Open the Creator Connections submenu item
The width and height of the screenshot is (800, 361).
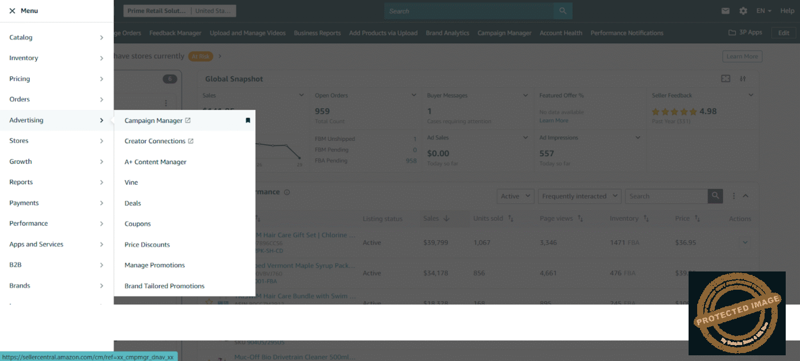[x=155, y=141]
